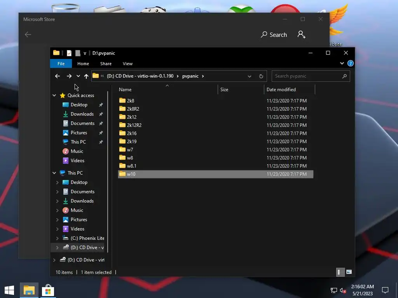The height and width of the screenshot is (298, 398).
Task: Click the Search pvpanic box
Action: (311, 76)
